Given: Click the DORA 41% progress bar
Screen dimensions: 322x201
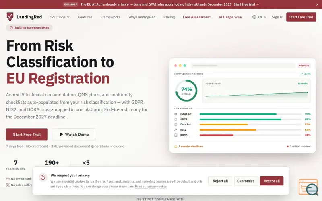Looking at the screenshot, I should pos(250,135).
